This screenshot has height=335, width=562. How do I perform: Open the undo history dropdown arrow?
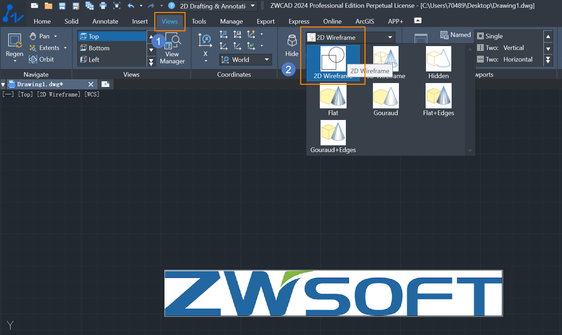click(x=141, y=6)
